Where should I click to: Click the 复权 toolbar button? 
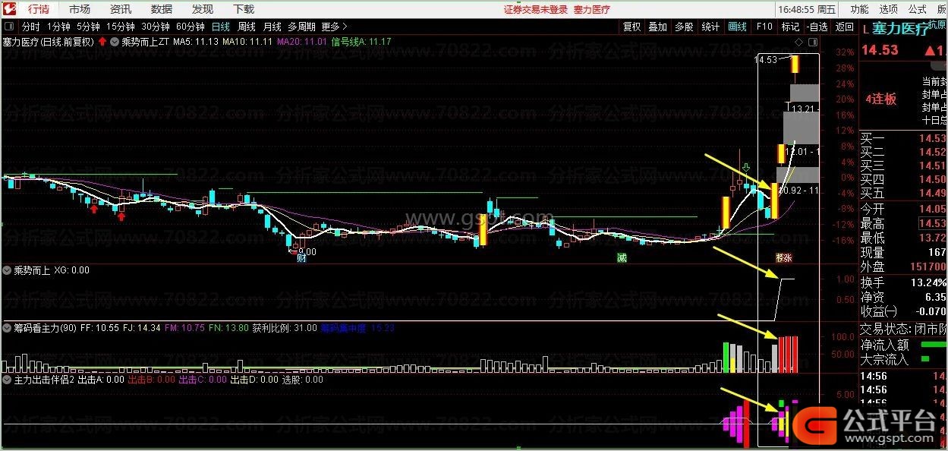pos(631,27)
